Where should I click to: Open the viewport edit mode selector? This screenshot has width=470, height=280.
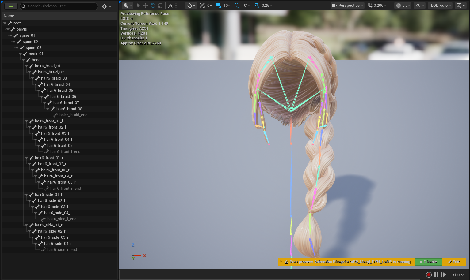pos(128,6)
